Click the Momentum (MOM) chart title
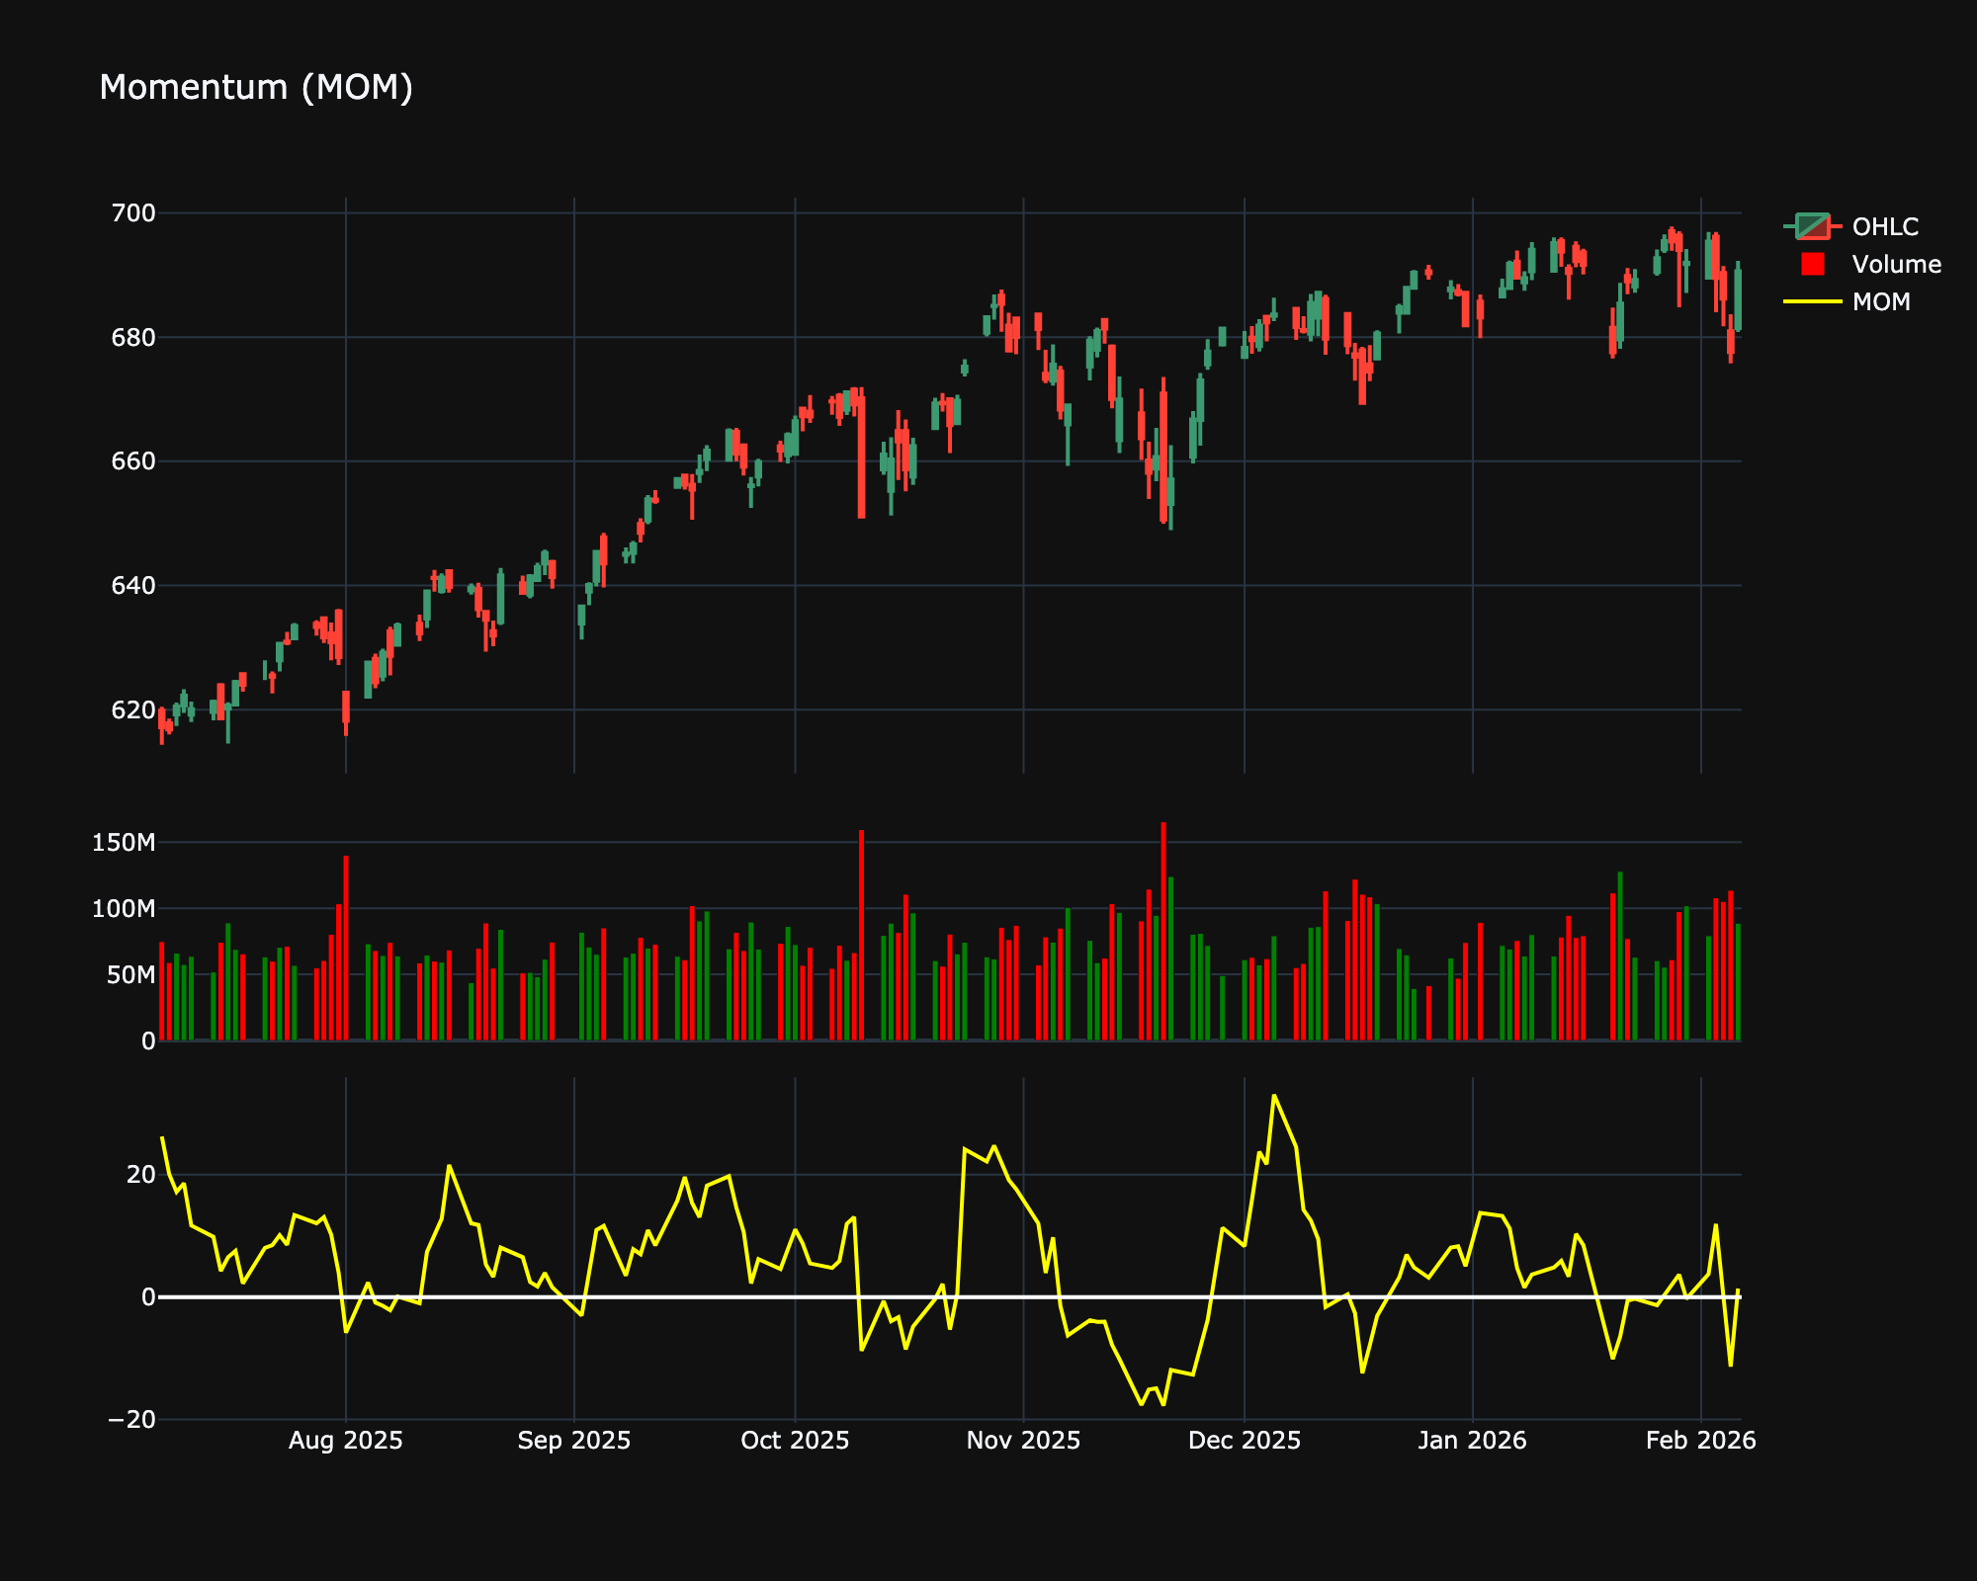 click(x=256, y=88)
